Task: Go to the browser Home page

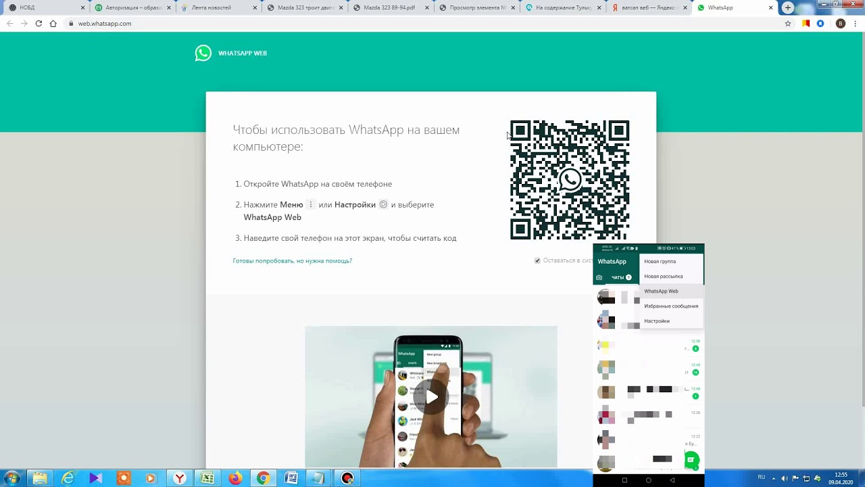Action: [53, 23]
